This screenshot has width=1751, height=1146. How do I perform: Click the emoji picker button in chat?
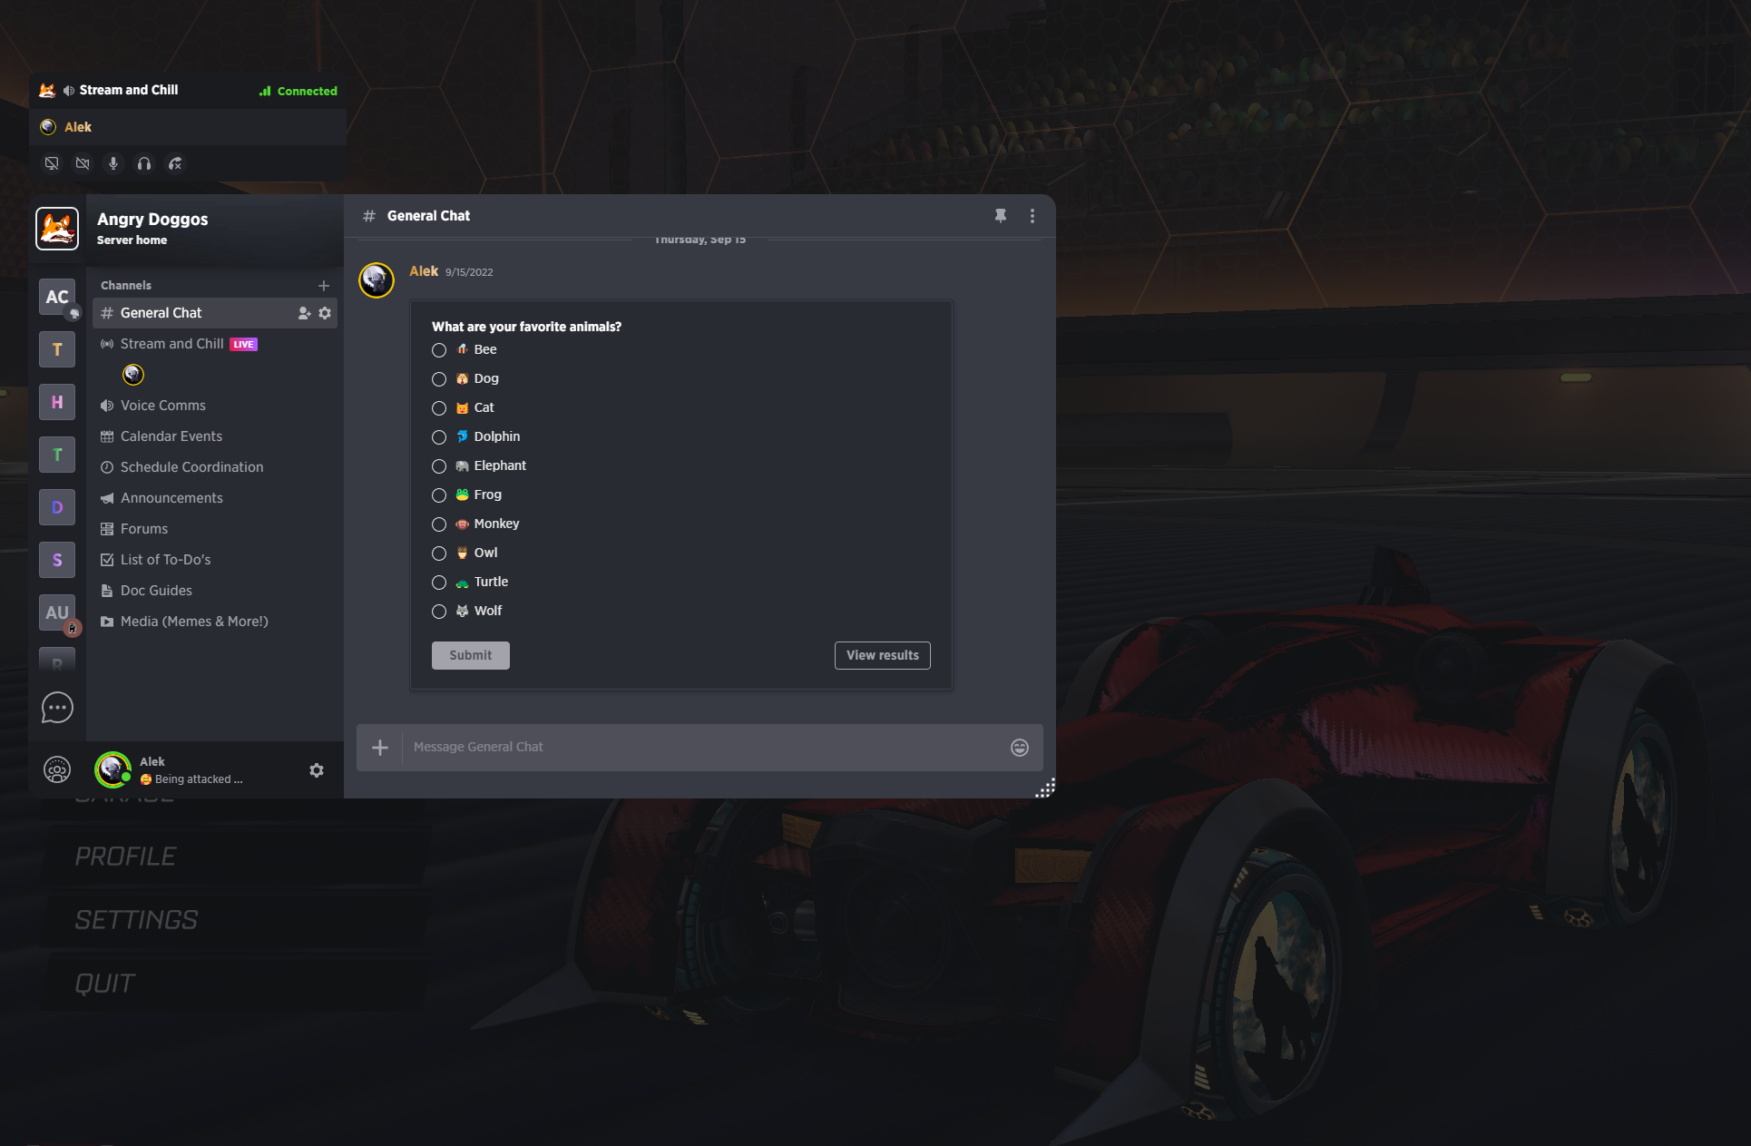1020,747
